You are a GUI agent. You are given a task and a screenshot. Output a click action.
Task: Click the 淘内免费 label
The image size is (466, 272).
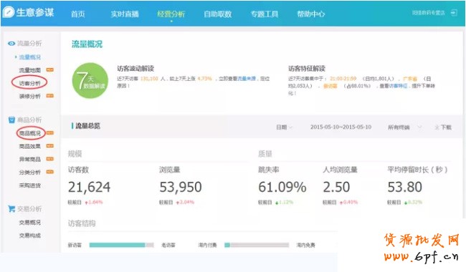click(x=306, y=245)
